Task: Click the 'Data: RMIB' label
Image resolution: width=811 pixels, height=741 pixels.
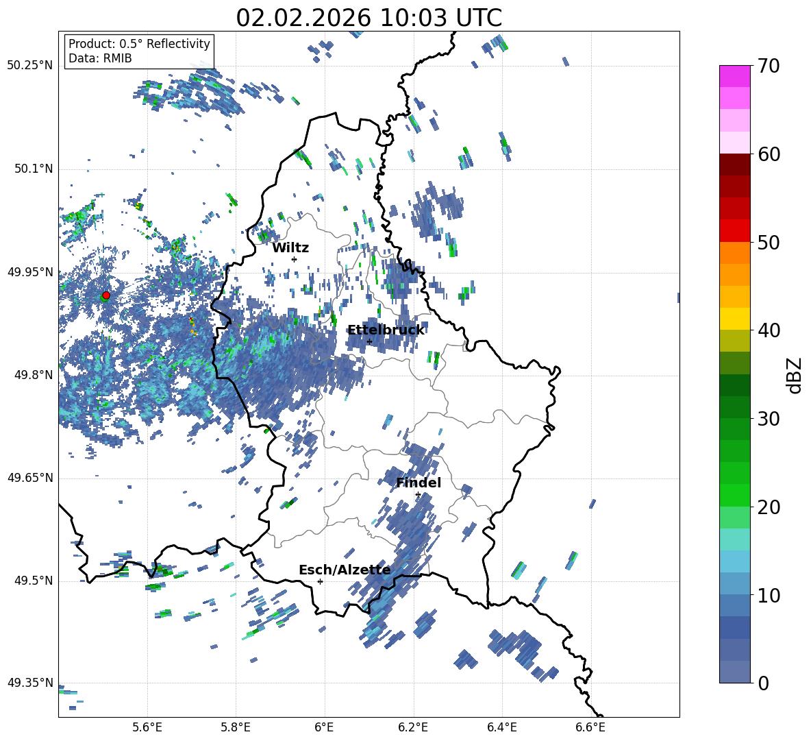Action: coord(100,58)
